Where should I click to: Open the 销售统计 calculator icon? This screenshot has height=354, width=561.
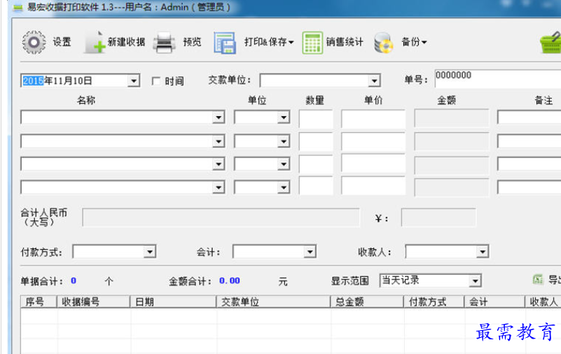(312, 43)
